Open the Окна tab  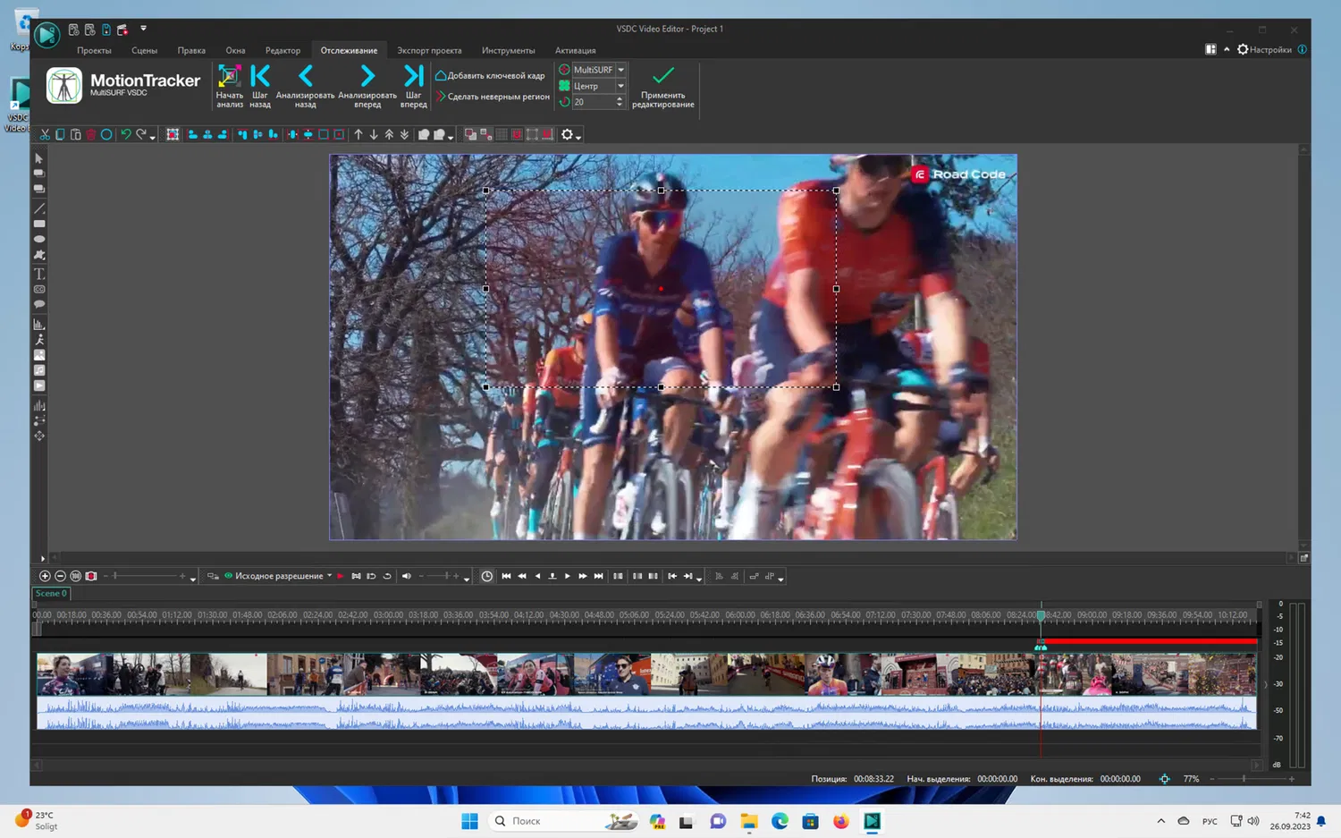coord(235,50)
